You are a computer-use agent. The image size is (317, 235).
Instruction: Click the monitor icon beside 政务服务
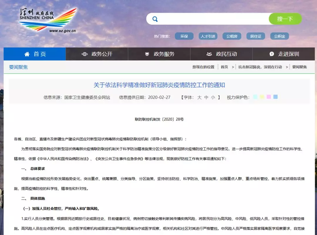[147, 54]
